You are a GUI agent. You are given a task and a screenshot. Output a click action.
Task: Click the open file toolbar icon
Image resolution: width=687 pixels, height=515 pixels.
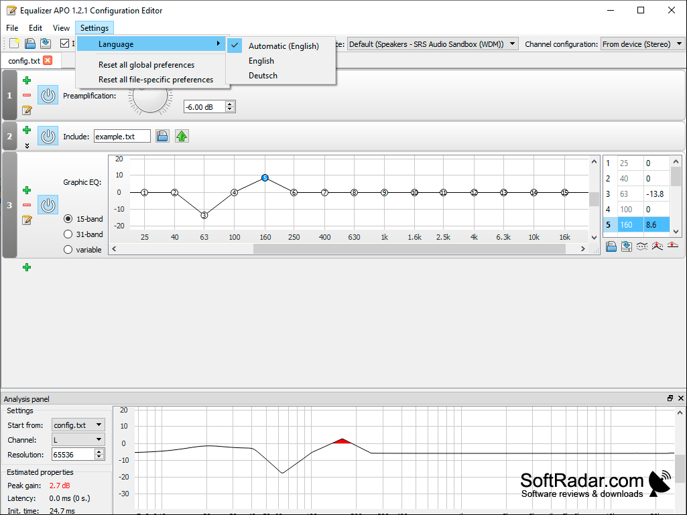[x=29, y=44]
